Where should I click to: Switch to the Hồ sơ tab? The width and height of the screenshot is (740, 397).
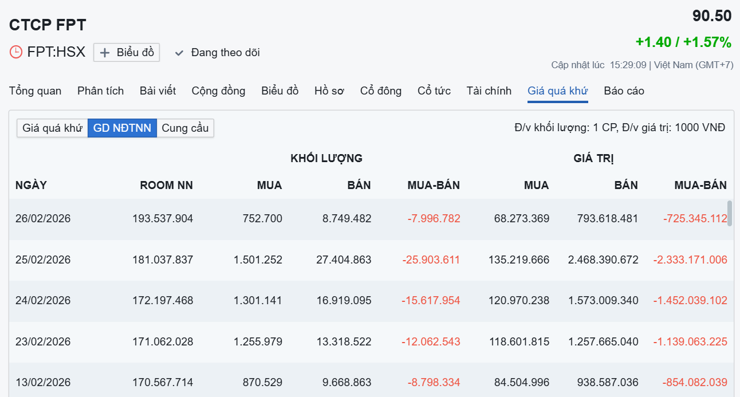click(329, 91)
